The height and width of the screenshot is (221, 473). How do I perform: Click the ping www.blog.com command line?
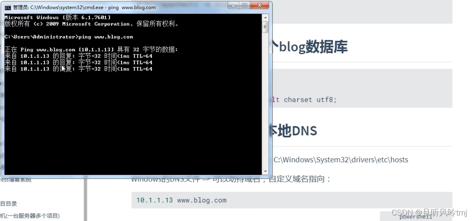69,37
